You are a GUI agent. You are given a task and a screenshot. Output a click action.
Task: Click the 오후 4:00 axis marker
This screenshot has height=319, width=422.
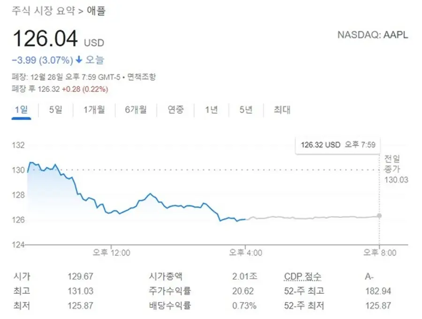point(245,252)
